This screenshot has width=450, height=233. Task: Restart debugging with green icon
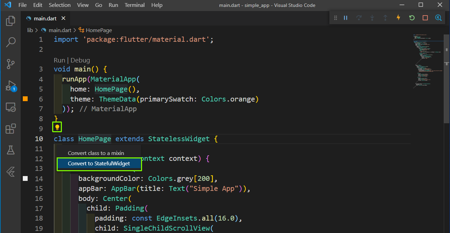[x=412, y=18]
